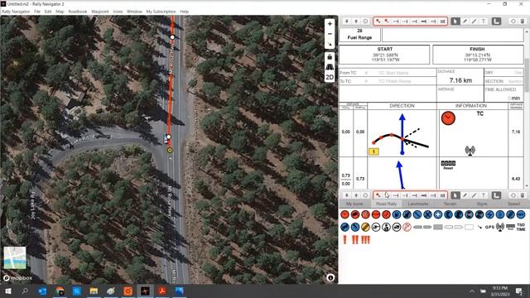Select text T tool in toolbar above icon tabs
The height and width of the screenshot is (298, 530).
[x=484, y=195]
